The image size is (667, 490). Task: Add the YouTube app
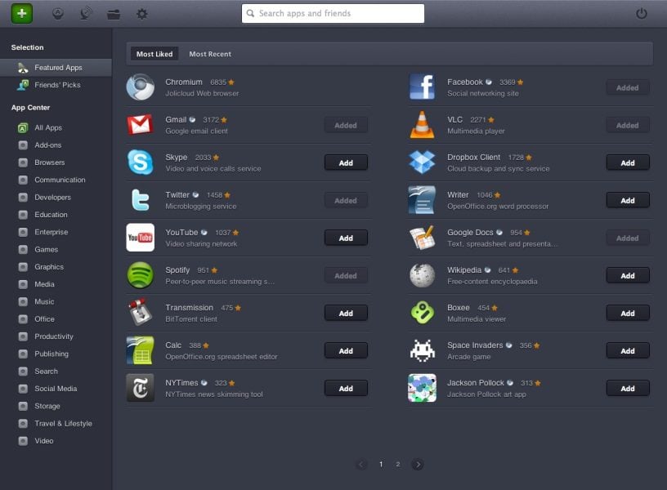click(x=346, y=238)
